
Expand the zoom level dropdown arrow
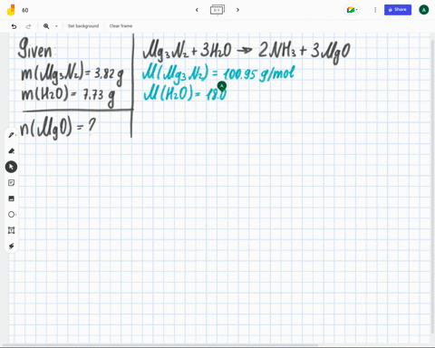point(56,26)
